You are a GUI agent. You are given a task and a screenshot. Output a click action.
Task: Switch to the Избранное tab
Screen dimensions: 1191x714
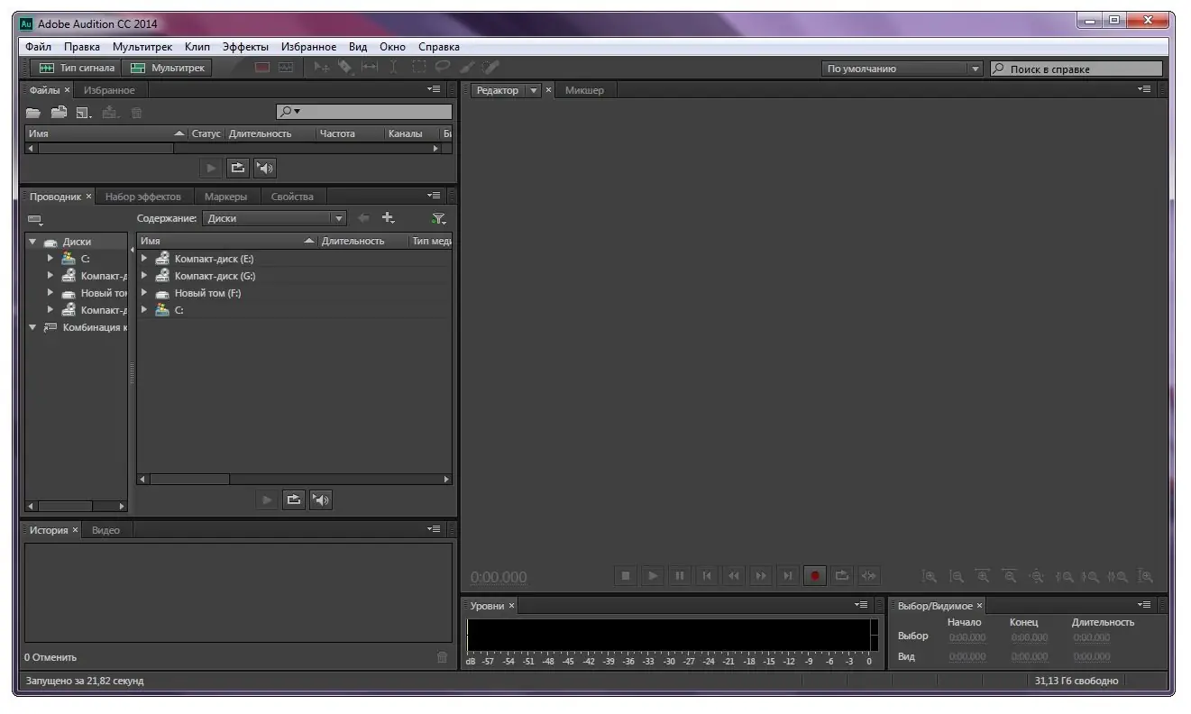point(109,90)
